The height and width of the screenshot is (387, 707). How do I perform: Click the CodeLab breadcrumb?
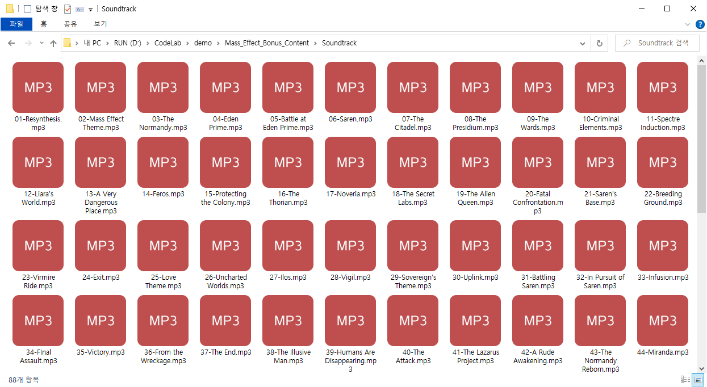click(168, 43)
